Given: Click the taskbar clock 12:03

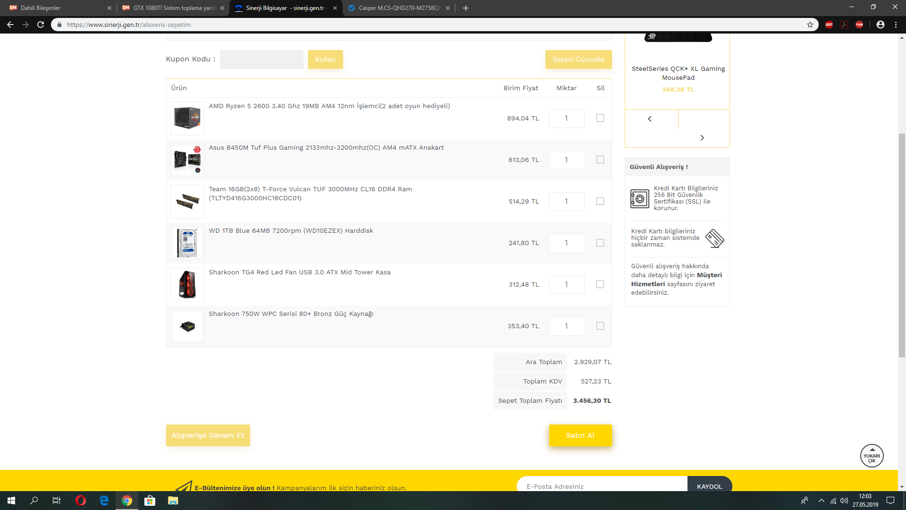Looking at the screenshot, I should coord(865,501).
